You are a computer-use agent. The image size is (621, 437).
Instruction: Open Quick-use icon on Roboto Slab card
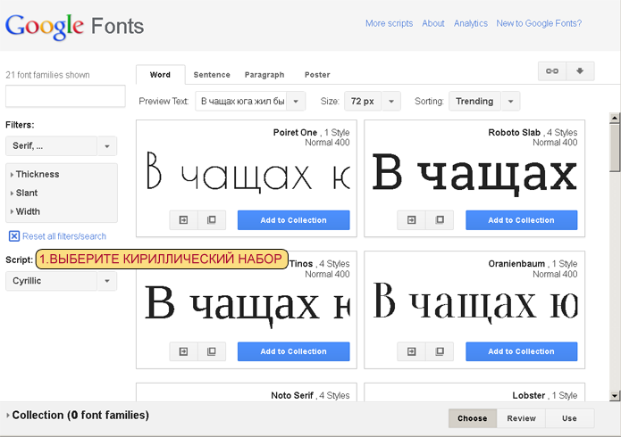412,220
